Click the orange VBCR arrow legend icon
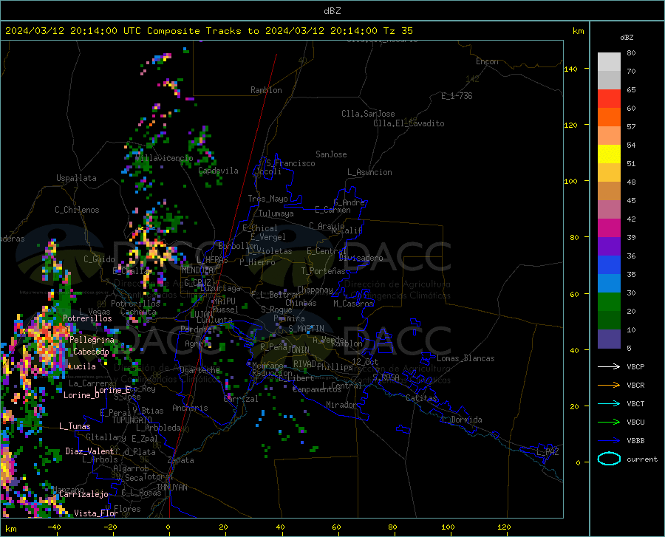This screenshot has height=537, width=665. coord(609,386)
